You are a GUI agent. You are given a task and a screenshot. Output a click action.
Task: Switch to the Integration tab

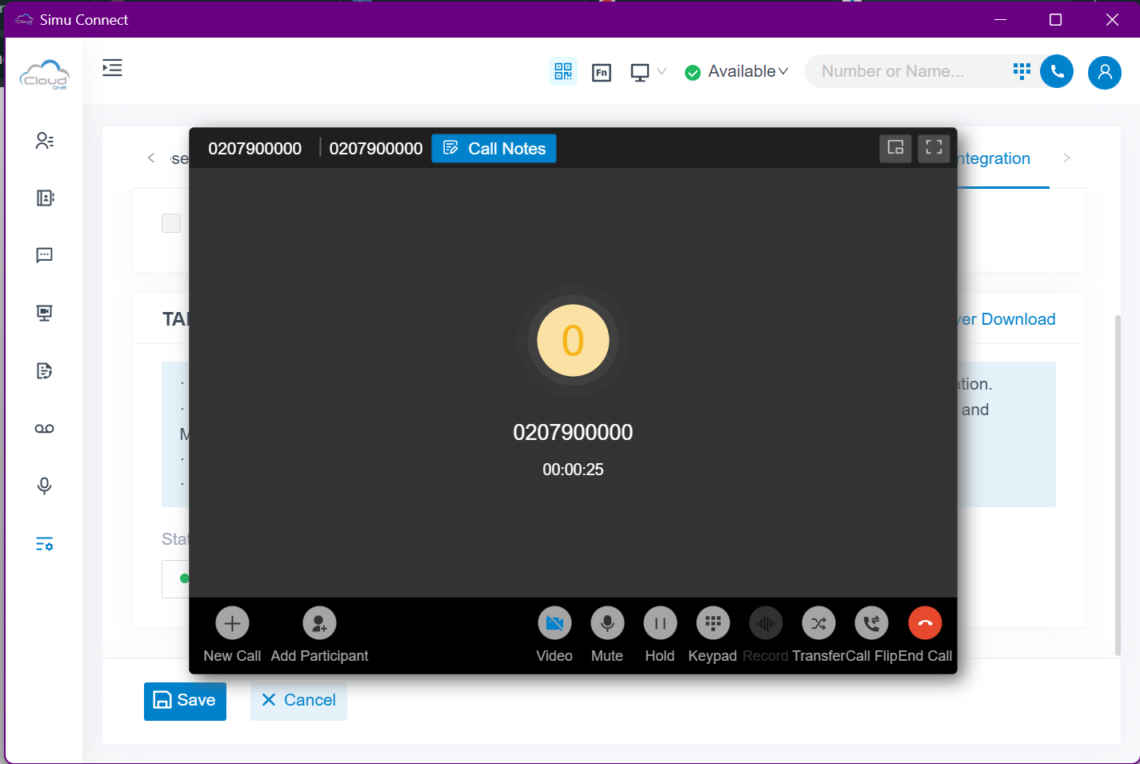(x=994, y=158)
